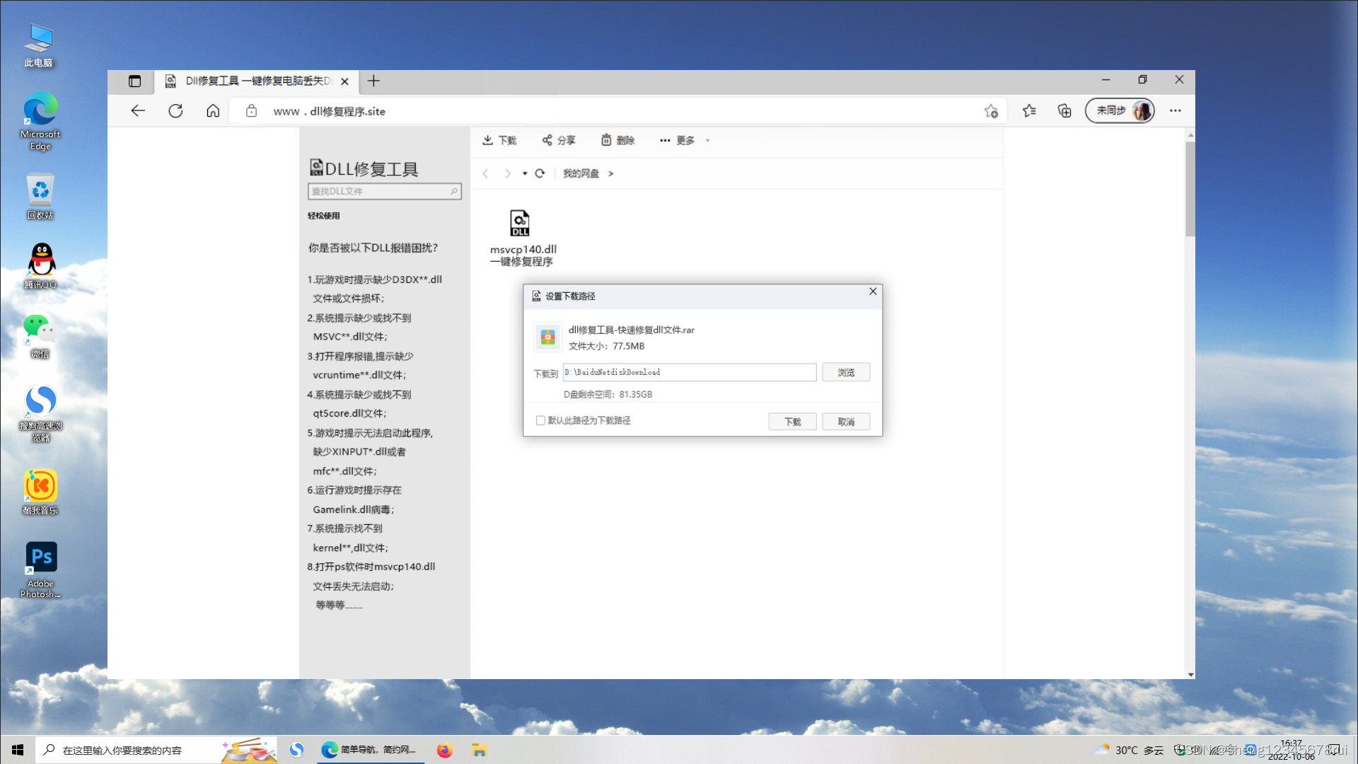Click the delete trash icon in toolbar

point(606,140)
